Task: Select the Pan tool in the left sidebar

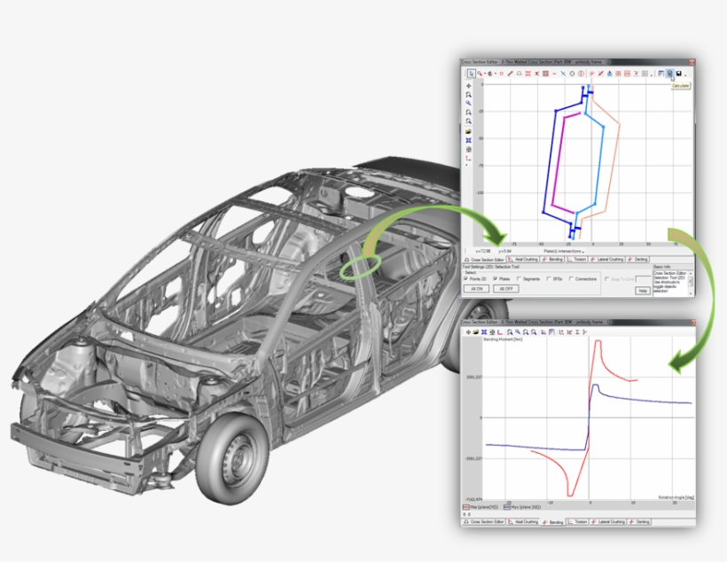Action: pyautogui.click(x=467, y=86)
